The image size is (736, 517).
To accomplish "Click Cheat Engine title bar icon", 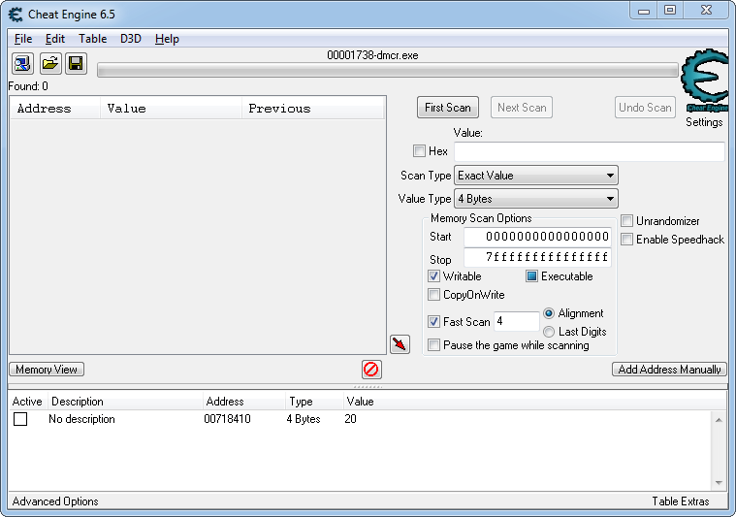I will tap(16, 15).
